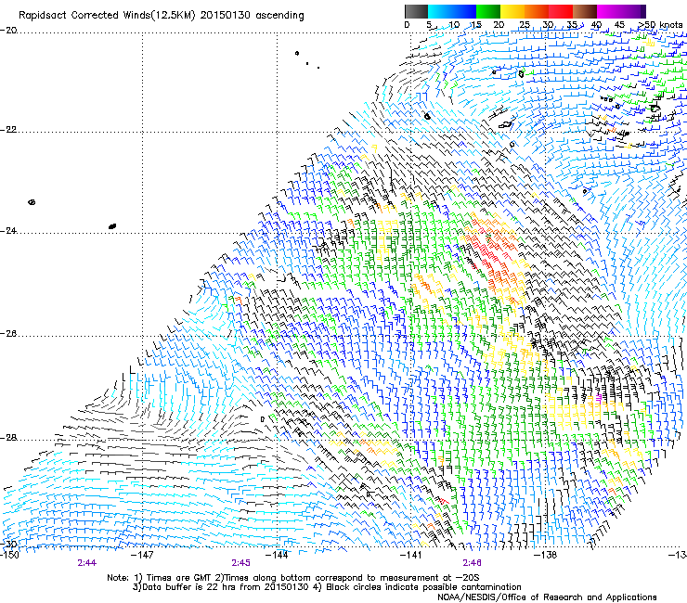
Task: Click the gray 0-5 knots legend color
Action: 416,11
